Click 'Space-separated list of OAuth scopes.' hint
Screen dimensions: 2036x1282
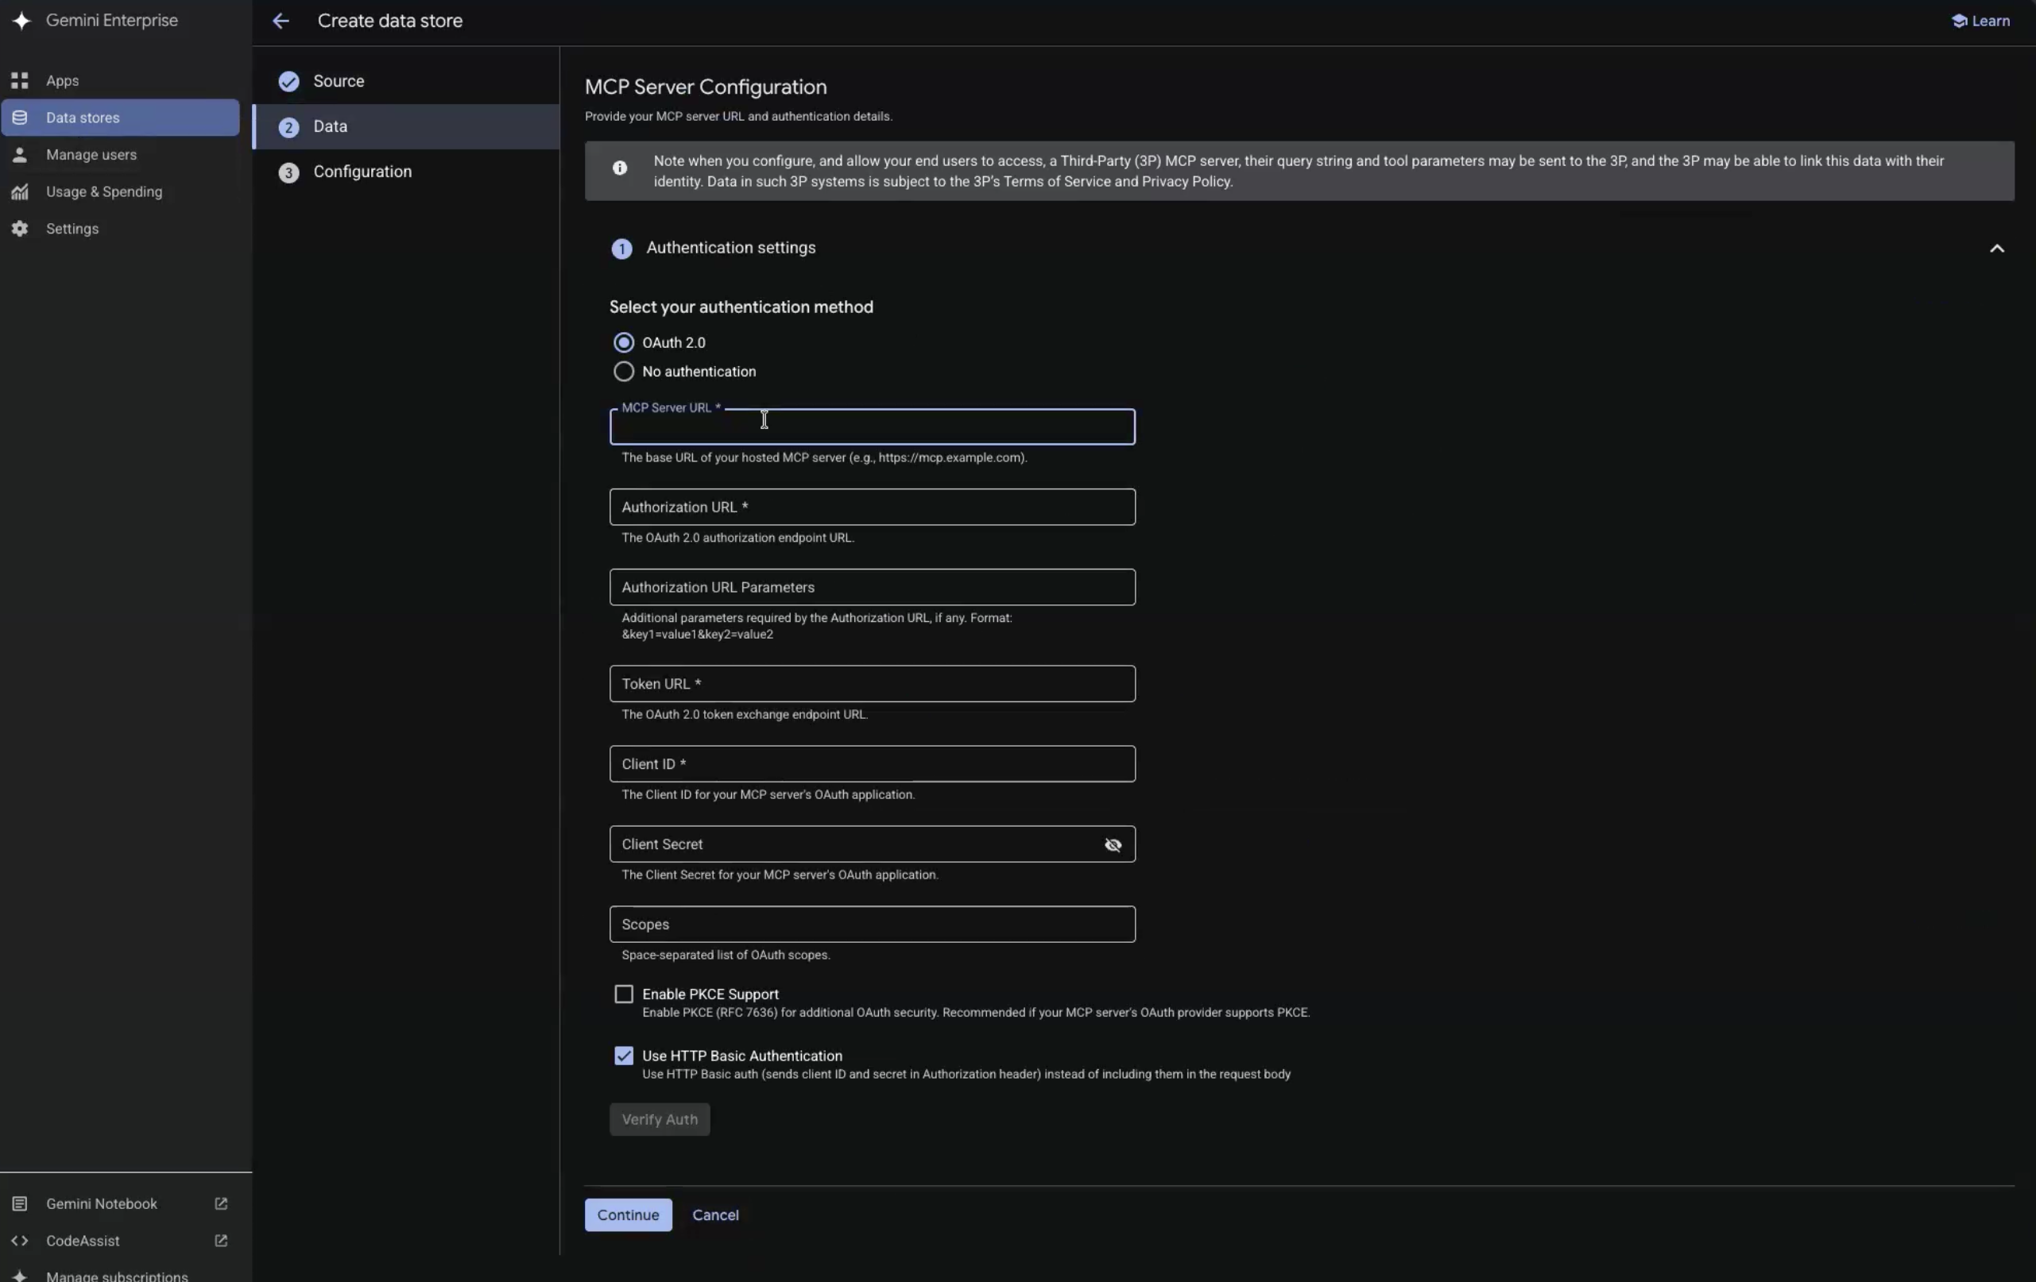pos(726,955)
